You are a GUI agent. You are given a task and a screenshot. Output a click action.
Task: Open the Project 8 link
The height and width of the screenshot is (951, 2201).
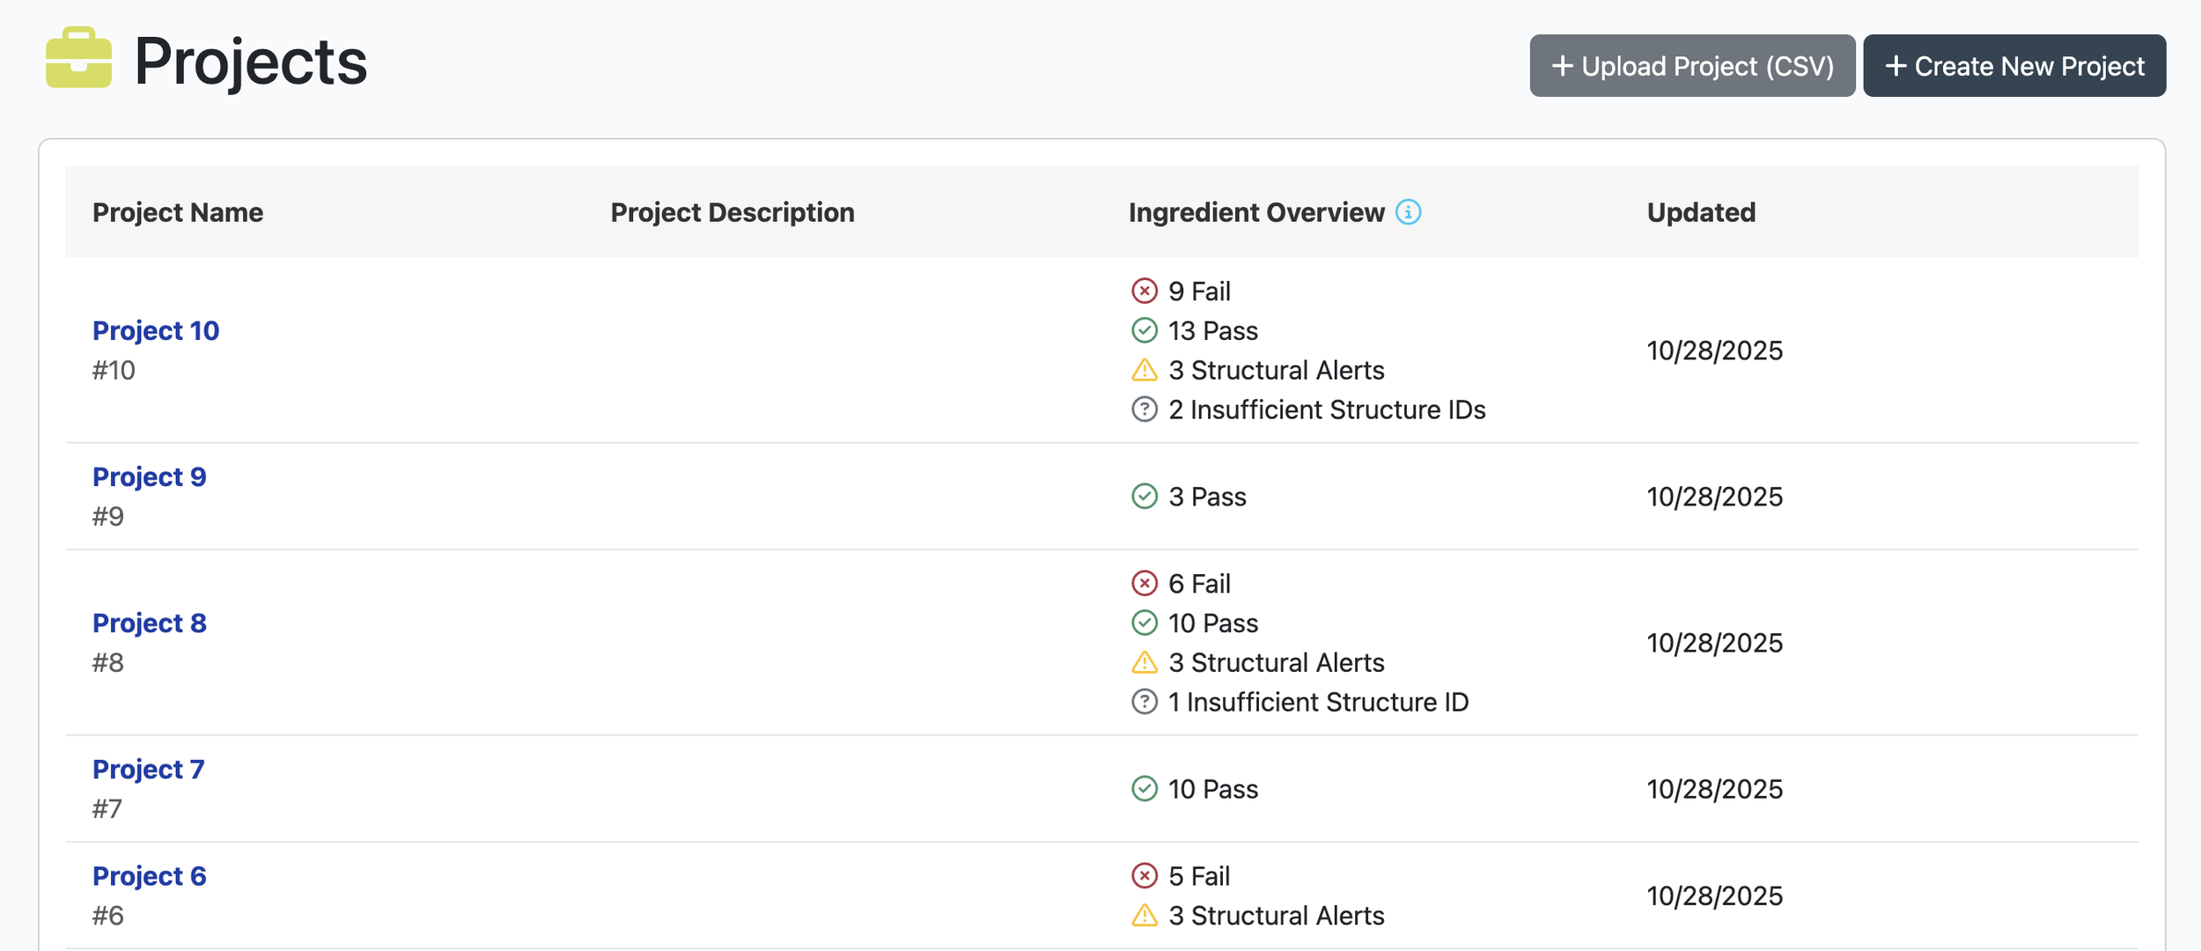(149, 623)
